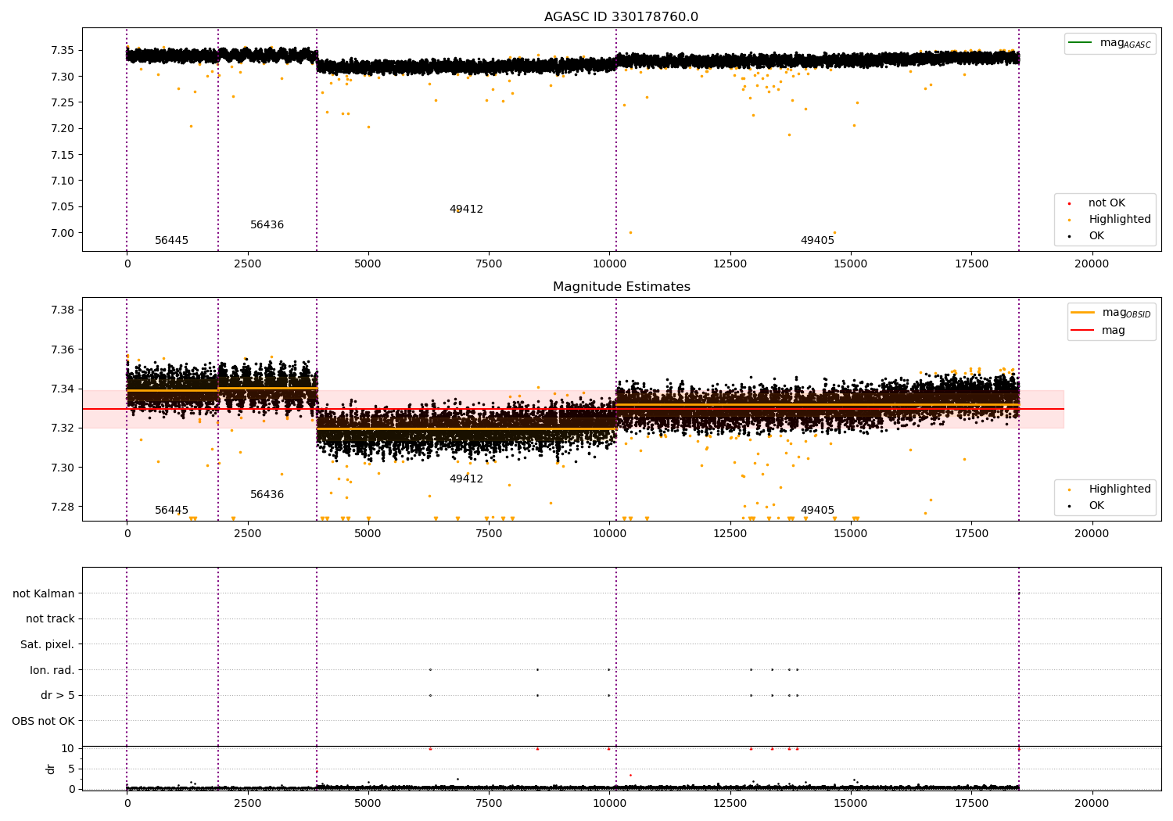Click x-axis tick 5000 under the bottom plot
Image resolution: width=1173 pixels, height=821 pixels.
[368, 802]
